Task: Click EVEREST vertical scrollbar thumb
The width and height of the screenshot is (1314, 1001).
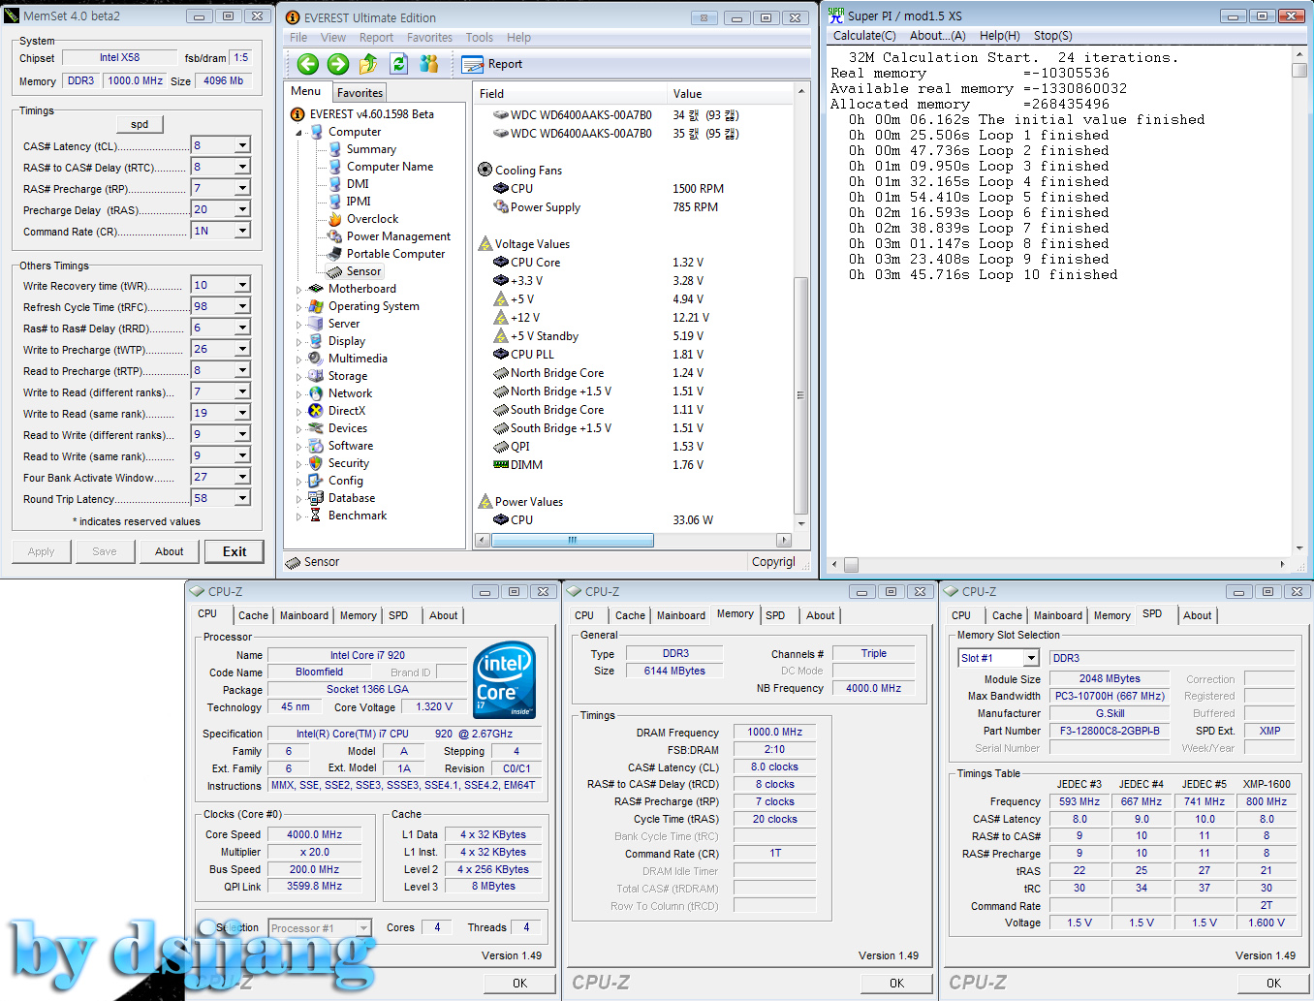Action: [x=800, y=395]
